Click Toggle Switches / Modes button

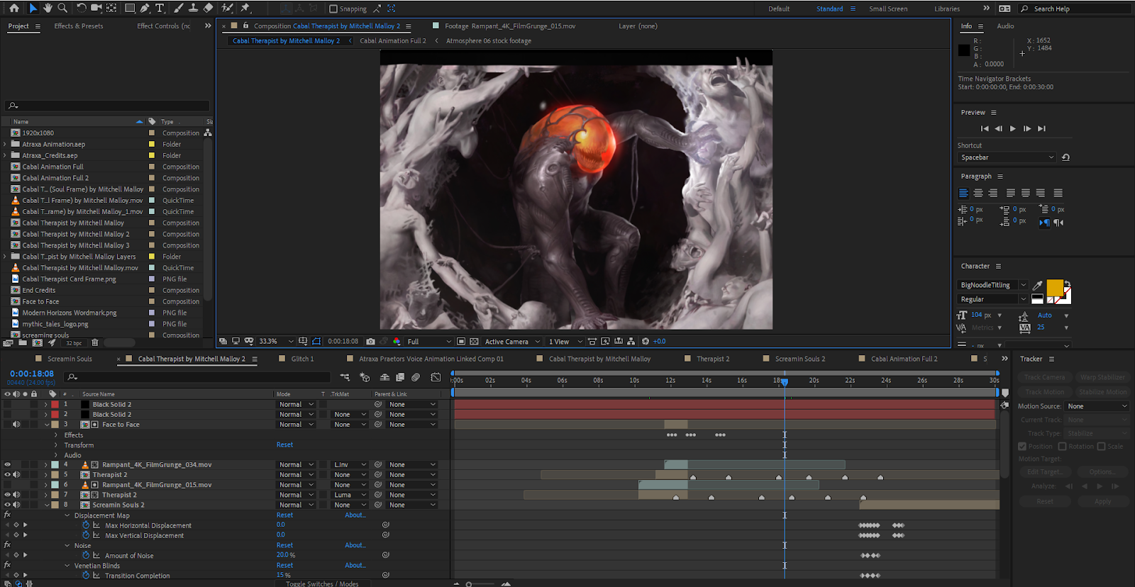pyautogui.click(x=322, y=583)
